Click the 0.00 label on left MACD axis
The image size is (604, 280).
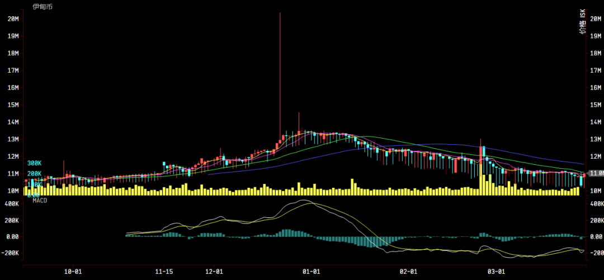point(13,237)
